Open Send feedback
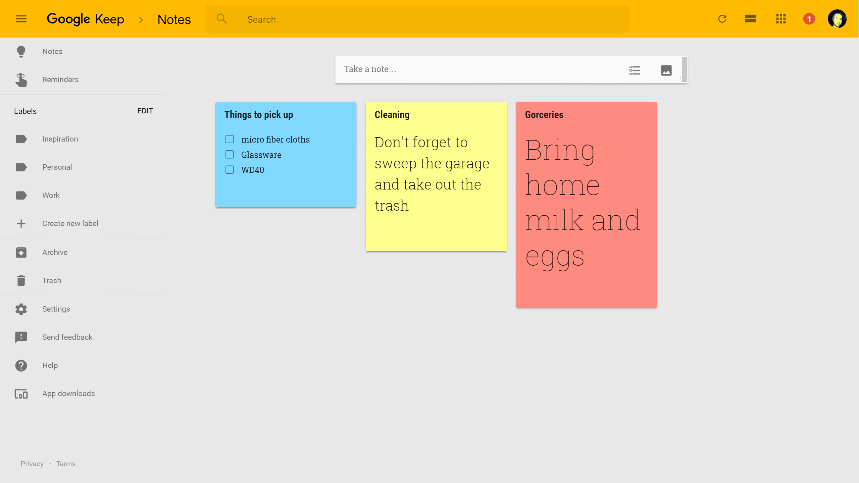This screenshot has height=483, width=859. coord(67,337)
